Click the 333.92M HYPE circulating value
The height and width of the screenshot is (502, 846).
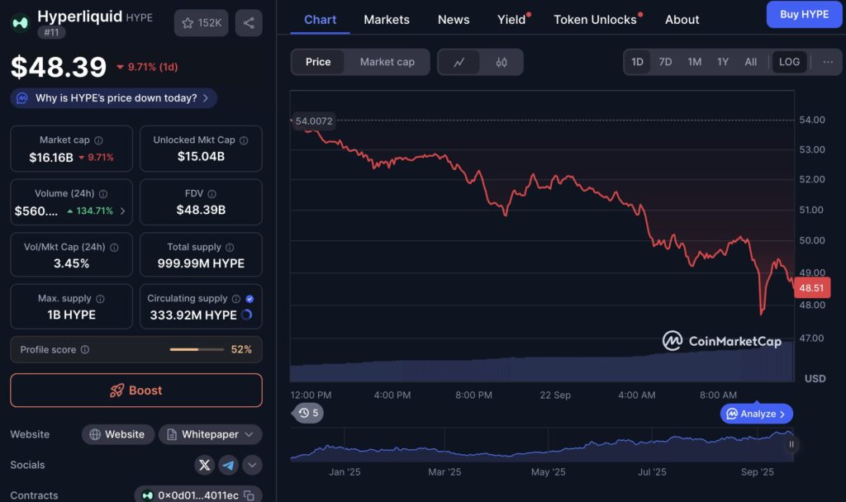pos(193,315)
